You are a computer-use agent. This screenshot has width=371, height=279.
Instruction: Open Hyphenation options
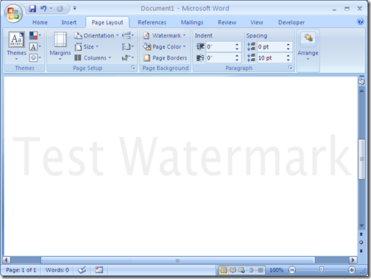128,58
